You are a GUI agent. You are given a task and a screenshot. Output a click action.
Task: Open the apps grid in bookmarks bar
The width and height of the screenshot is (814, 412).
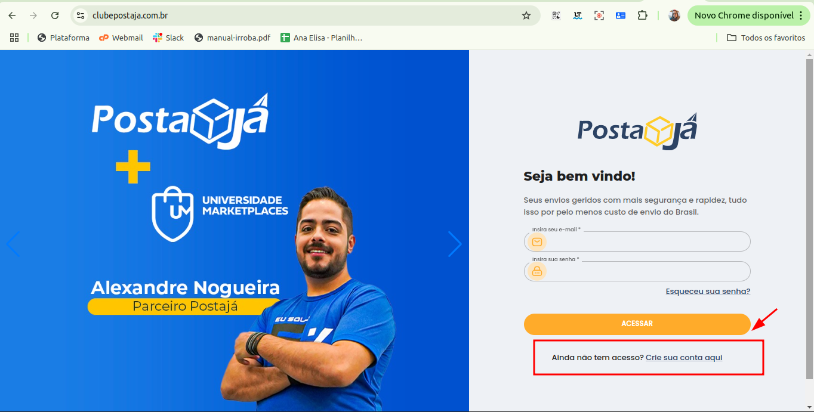(x=14, y=38)
